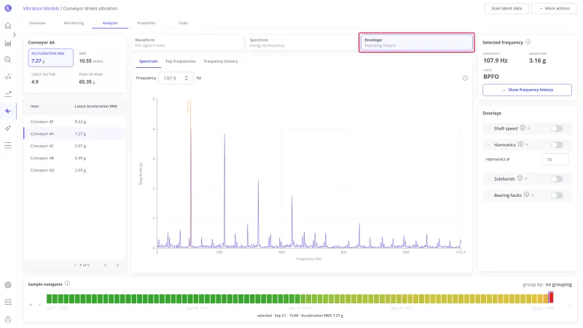Toggle the Sidebands overlay
The height and width of the screenshot is (328, 583).
(x=557, y=179)
